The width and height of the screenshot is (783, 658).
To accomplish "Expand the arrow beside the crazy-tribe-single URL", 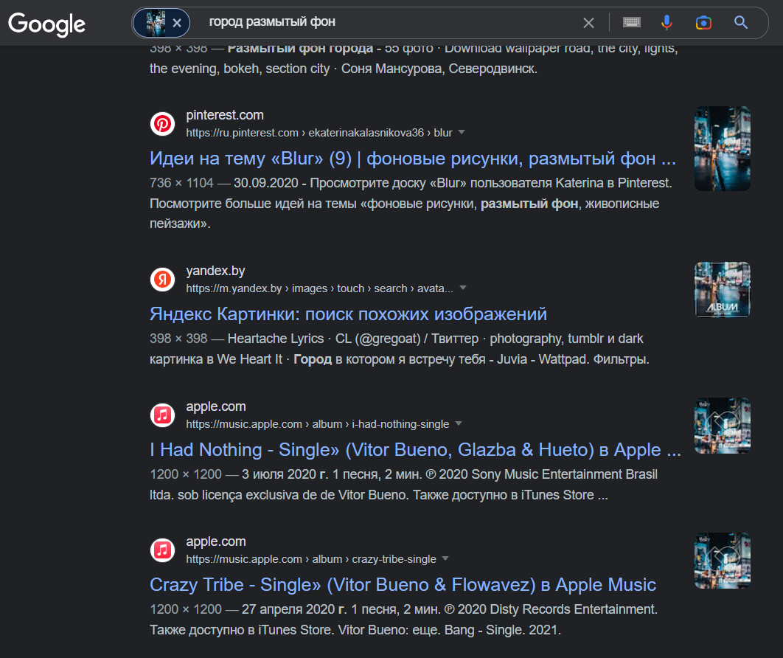I will (x=445, y=558).
